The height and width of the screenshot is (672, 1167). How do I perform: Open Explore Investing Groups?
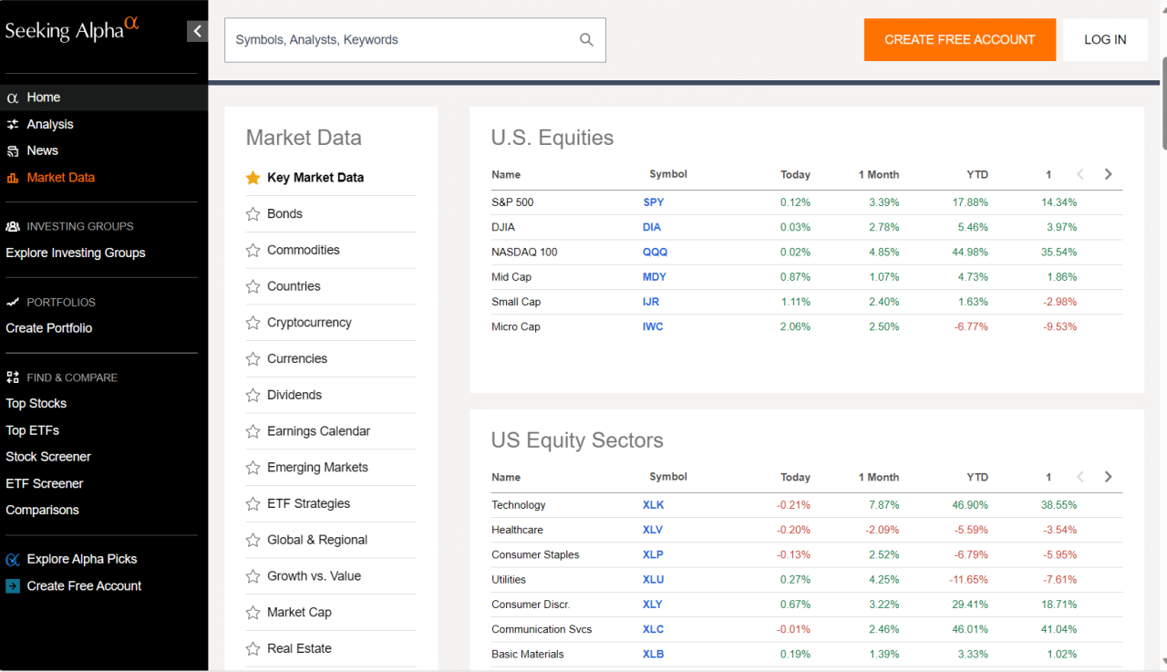[x=76, y=253]
